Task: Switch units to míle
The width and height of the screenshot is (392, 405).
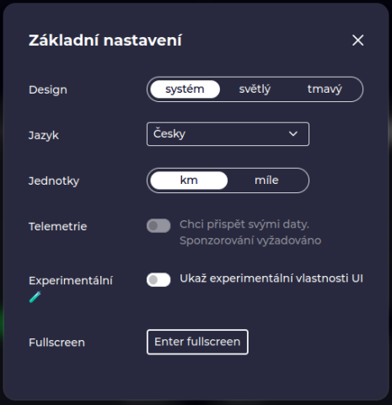Action: (266, 181)
